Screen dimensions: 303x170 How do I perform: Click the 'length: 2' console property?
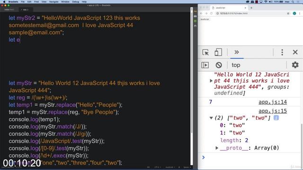(x=234, y=140)
